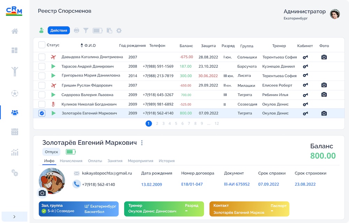Switch to the Инфо tab
Screen dimensions: 349x223
[x=49, y=161]
